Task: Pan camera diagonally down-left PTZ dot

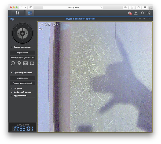Action: (17, 39)
